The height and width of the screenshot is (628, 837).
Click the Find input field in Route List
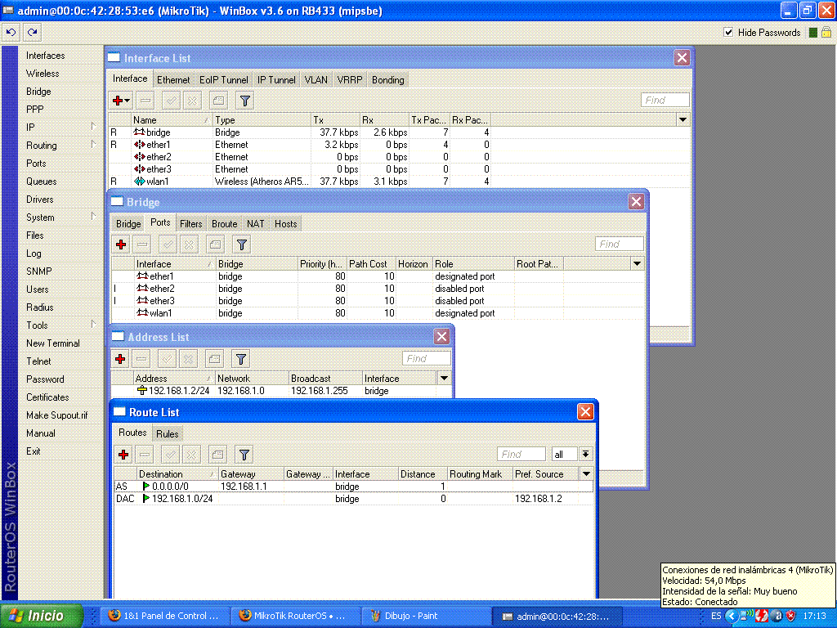pos(521,454)
